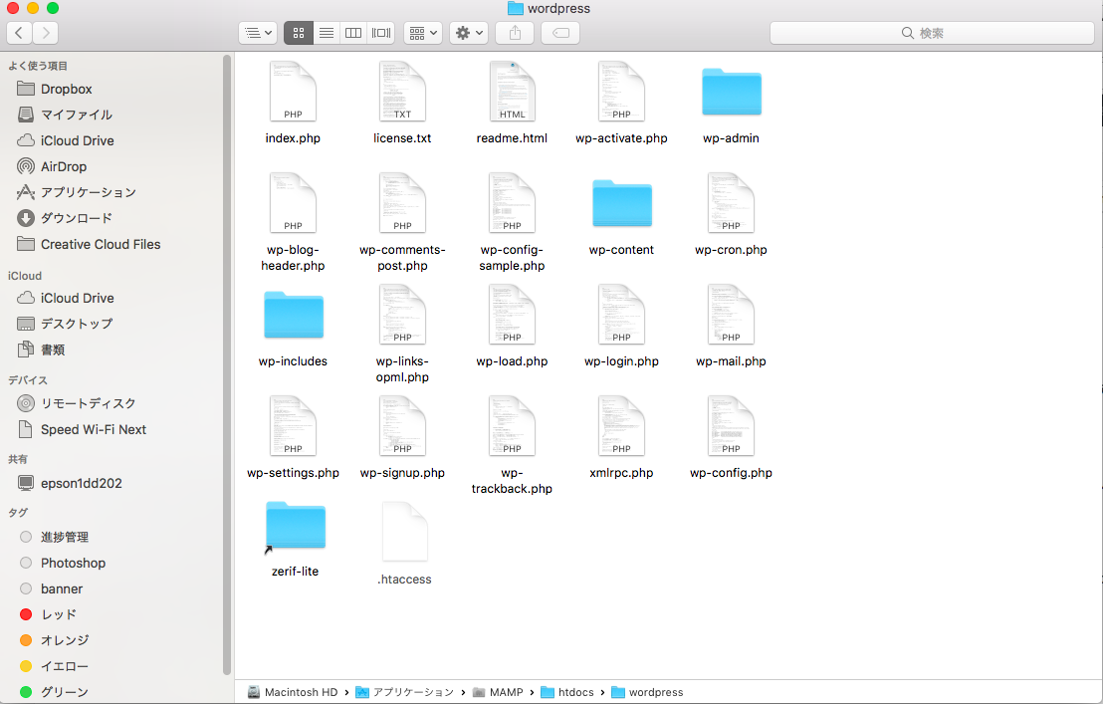Select the xmlrpc.php file
The image size is (1103, 704).
621,425
